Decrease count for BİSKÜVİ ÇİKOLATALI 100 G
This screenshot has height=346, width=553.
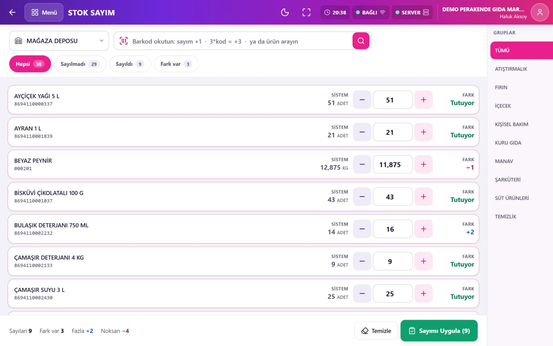[x=362, y=197]
